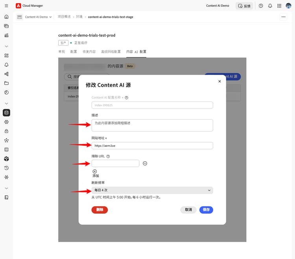Switch to the 恢复内容 tab
Image resolution: width=295 pixels, height=259 pixels.
click(x=89, y=52)
